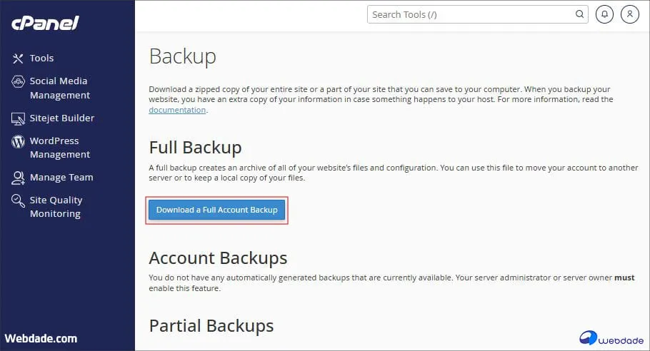Select the Tools label in sidebar
Screen dimensions: 650x351
coord(42,58)
